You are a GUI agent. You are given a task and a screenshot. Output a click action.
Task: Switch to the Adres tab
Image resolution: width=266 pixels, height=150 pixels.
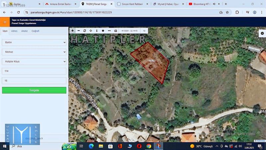coord(14,31)
